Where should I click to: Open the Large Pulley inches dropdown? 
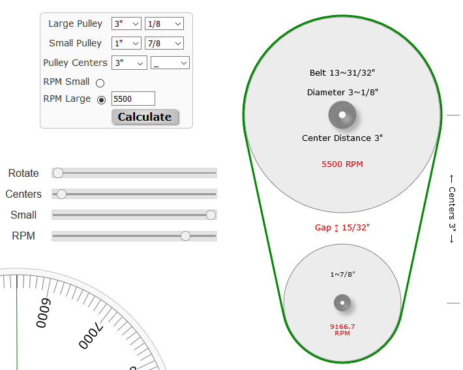(x=127, y=23)
